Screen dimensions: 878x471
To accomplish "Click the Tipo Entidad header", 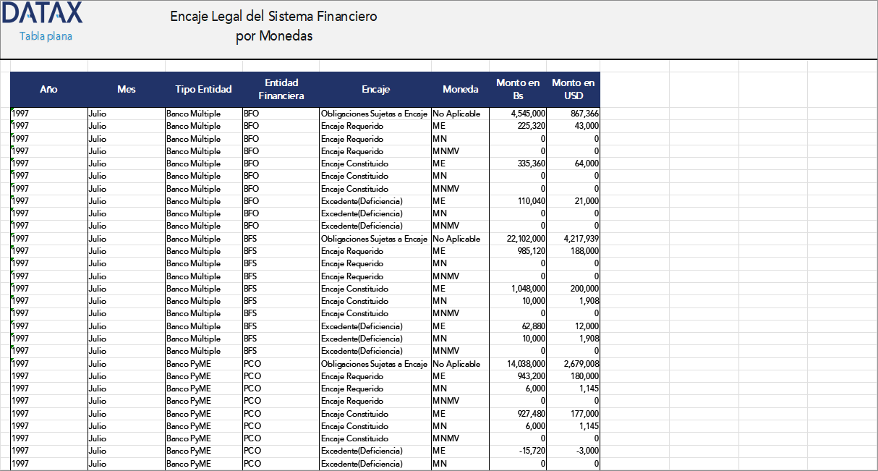I will (x=203, y=89).
